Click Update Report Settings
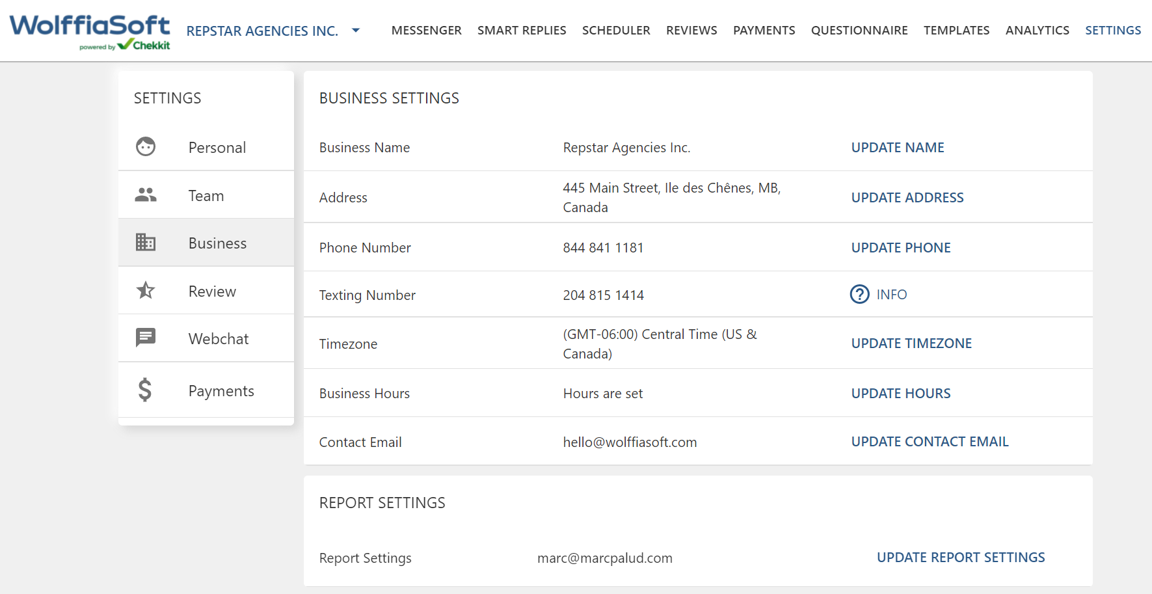1152x594 pixels. [x=961, y=558]
